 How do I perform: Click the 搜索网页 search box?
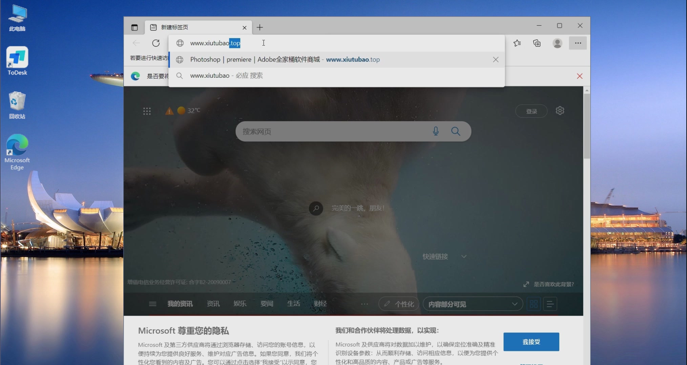click(353, 131)
